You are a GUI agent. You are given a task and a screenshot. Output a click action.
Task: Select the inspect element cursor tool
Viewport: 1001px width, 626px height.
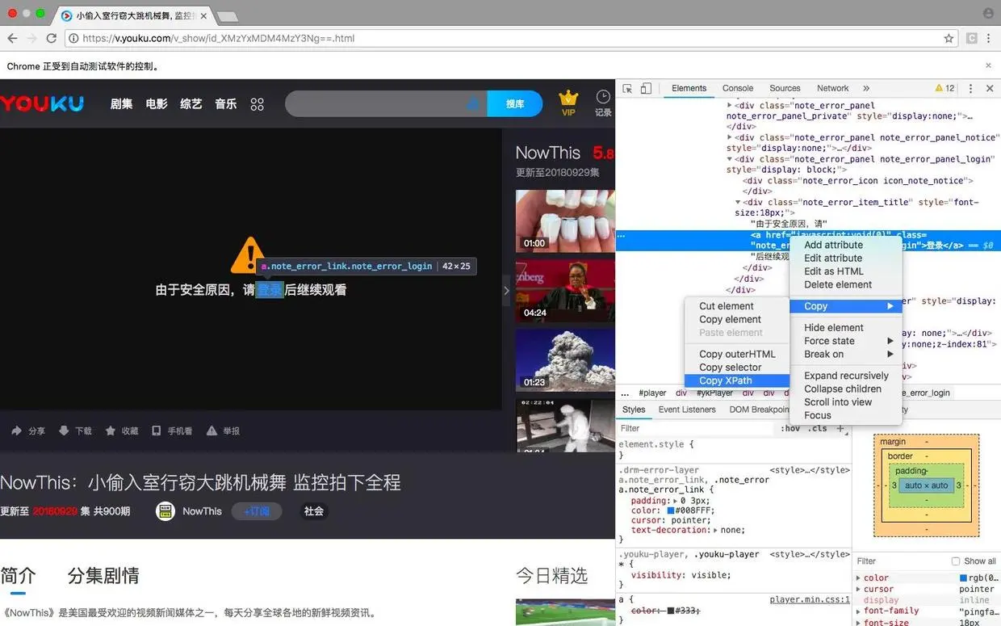(x=626, y=88)
